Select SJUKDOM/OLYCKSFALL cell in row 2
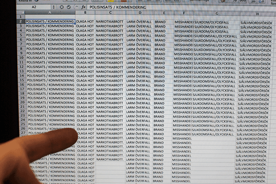 [217, 23]
